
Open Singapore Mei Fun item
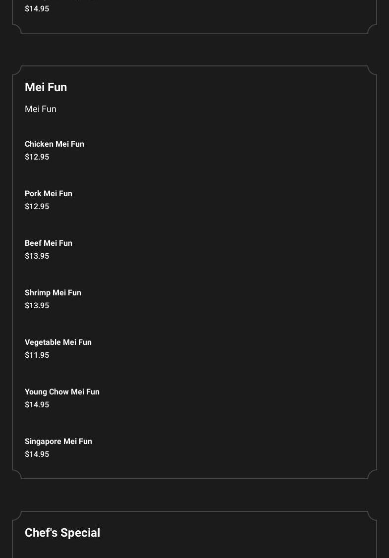tap(58, 442)
